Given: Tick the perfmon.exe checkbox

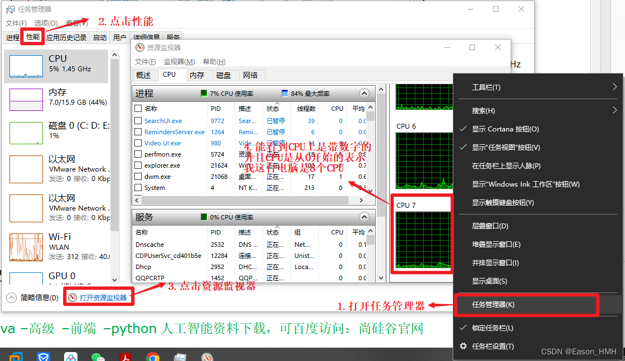Looking at the screenshot, I should click(x=138, y=154).
